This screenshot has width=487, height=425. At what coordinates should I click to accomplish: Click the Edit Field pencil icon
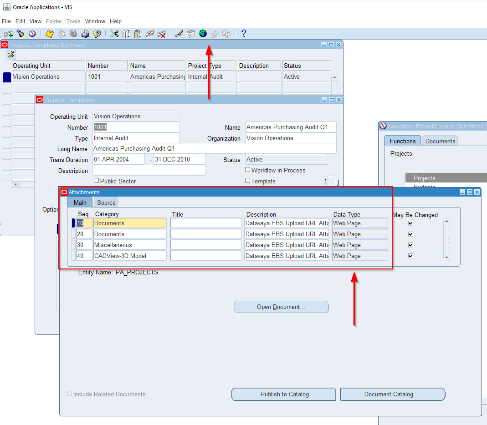tap(179, 34)
